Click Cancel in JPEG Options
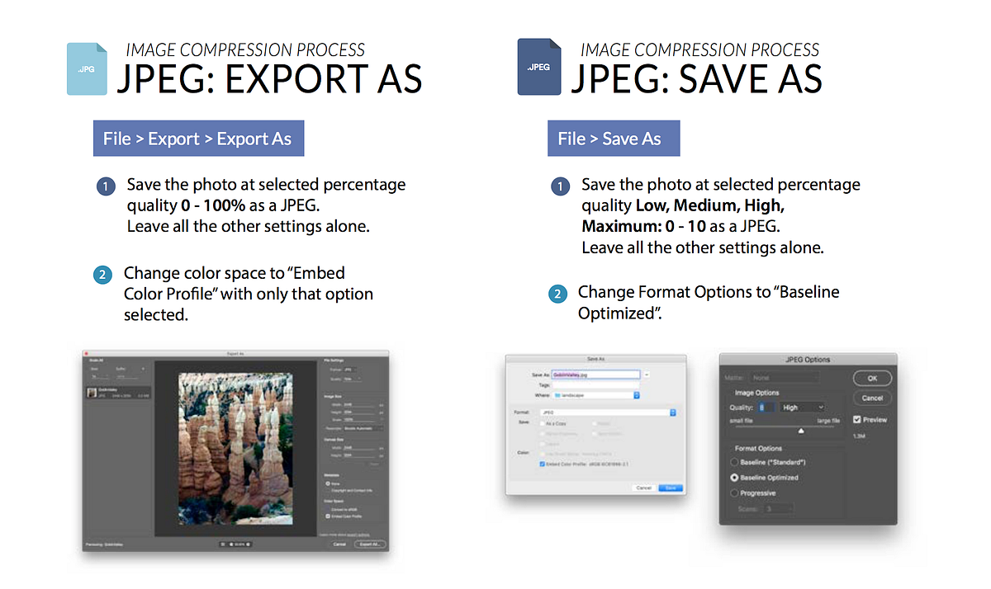The width and height of the screenshot is (991, 589). point(872,398)
